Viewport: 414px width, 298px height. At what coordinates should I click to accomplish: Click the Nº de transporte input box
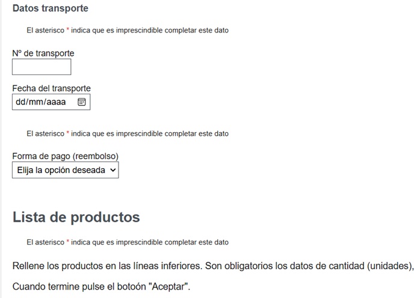click(x=42, y=67)
